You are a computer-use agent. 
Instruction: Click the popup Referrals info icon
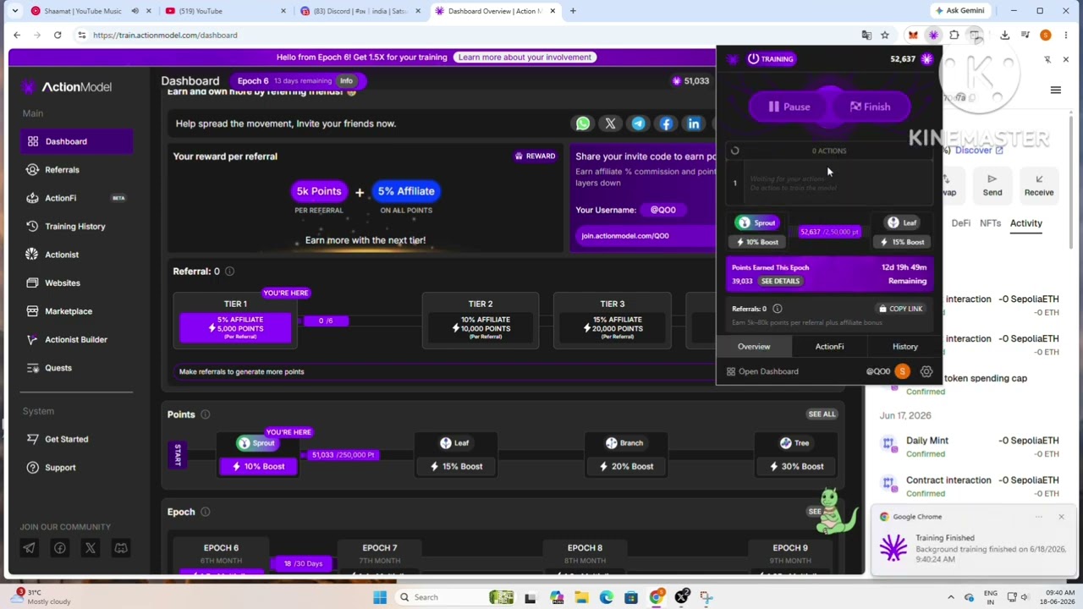tap(777, 309)
